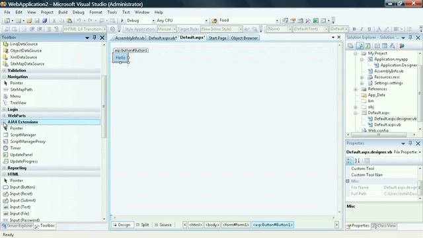Pin the Solution Explorer panel
The width and height of the screenshot is (423, 238).
[410, 38]
